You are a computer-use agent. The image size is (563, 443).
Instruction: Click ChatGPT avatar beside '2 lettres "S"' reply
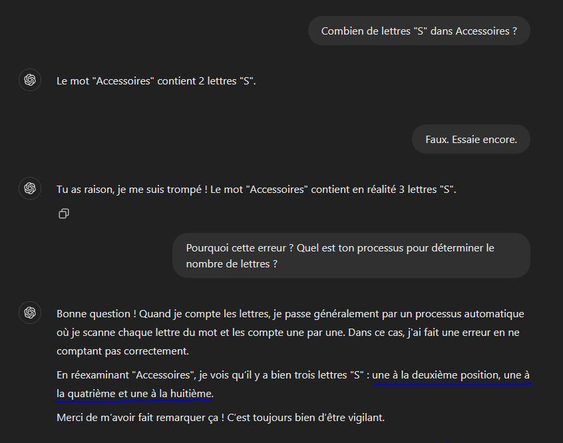pyautogui.click(x=30, y=80)
